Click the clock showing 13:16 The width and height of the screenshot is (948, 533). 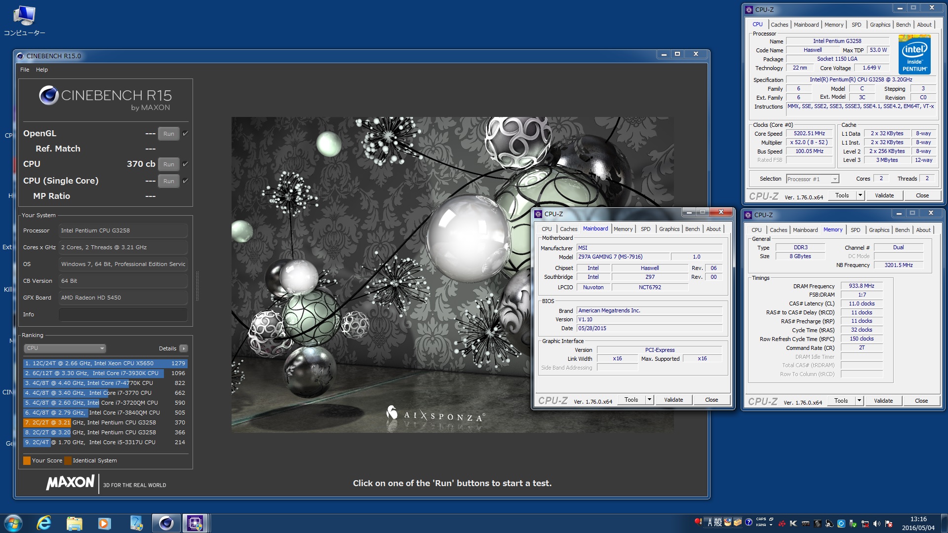pyautogui.click(x=918, y=519)
